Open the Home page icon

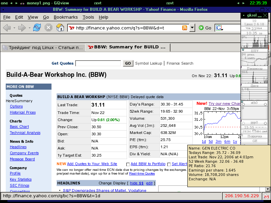click(x=60, y=28)
